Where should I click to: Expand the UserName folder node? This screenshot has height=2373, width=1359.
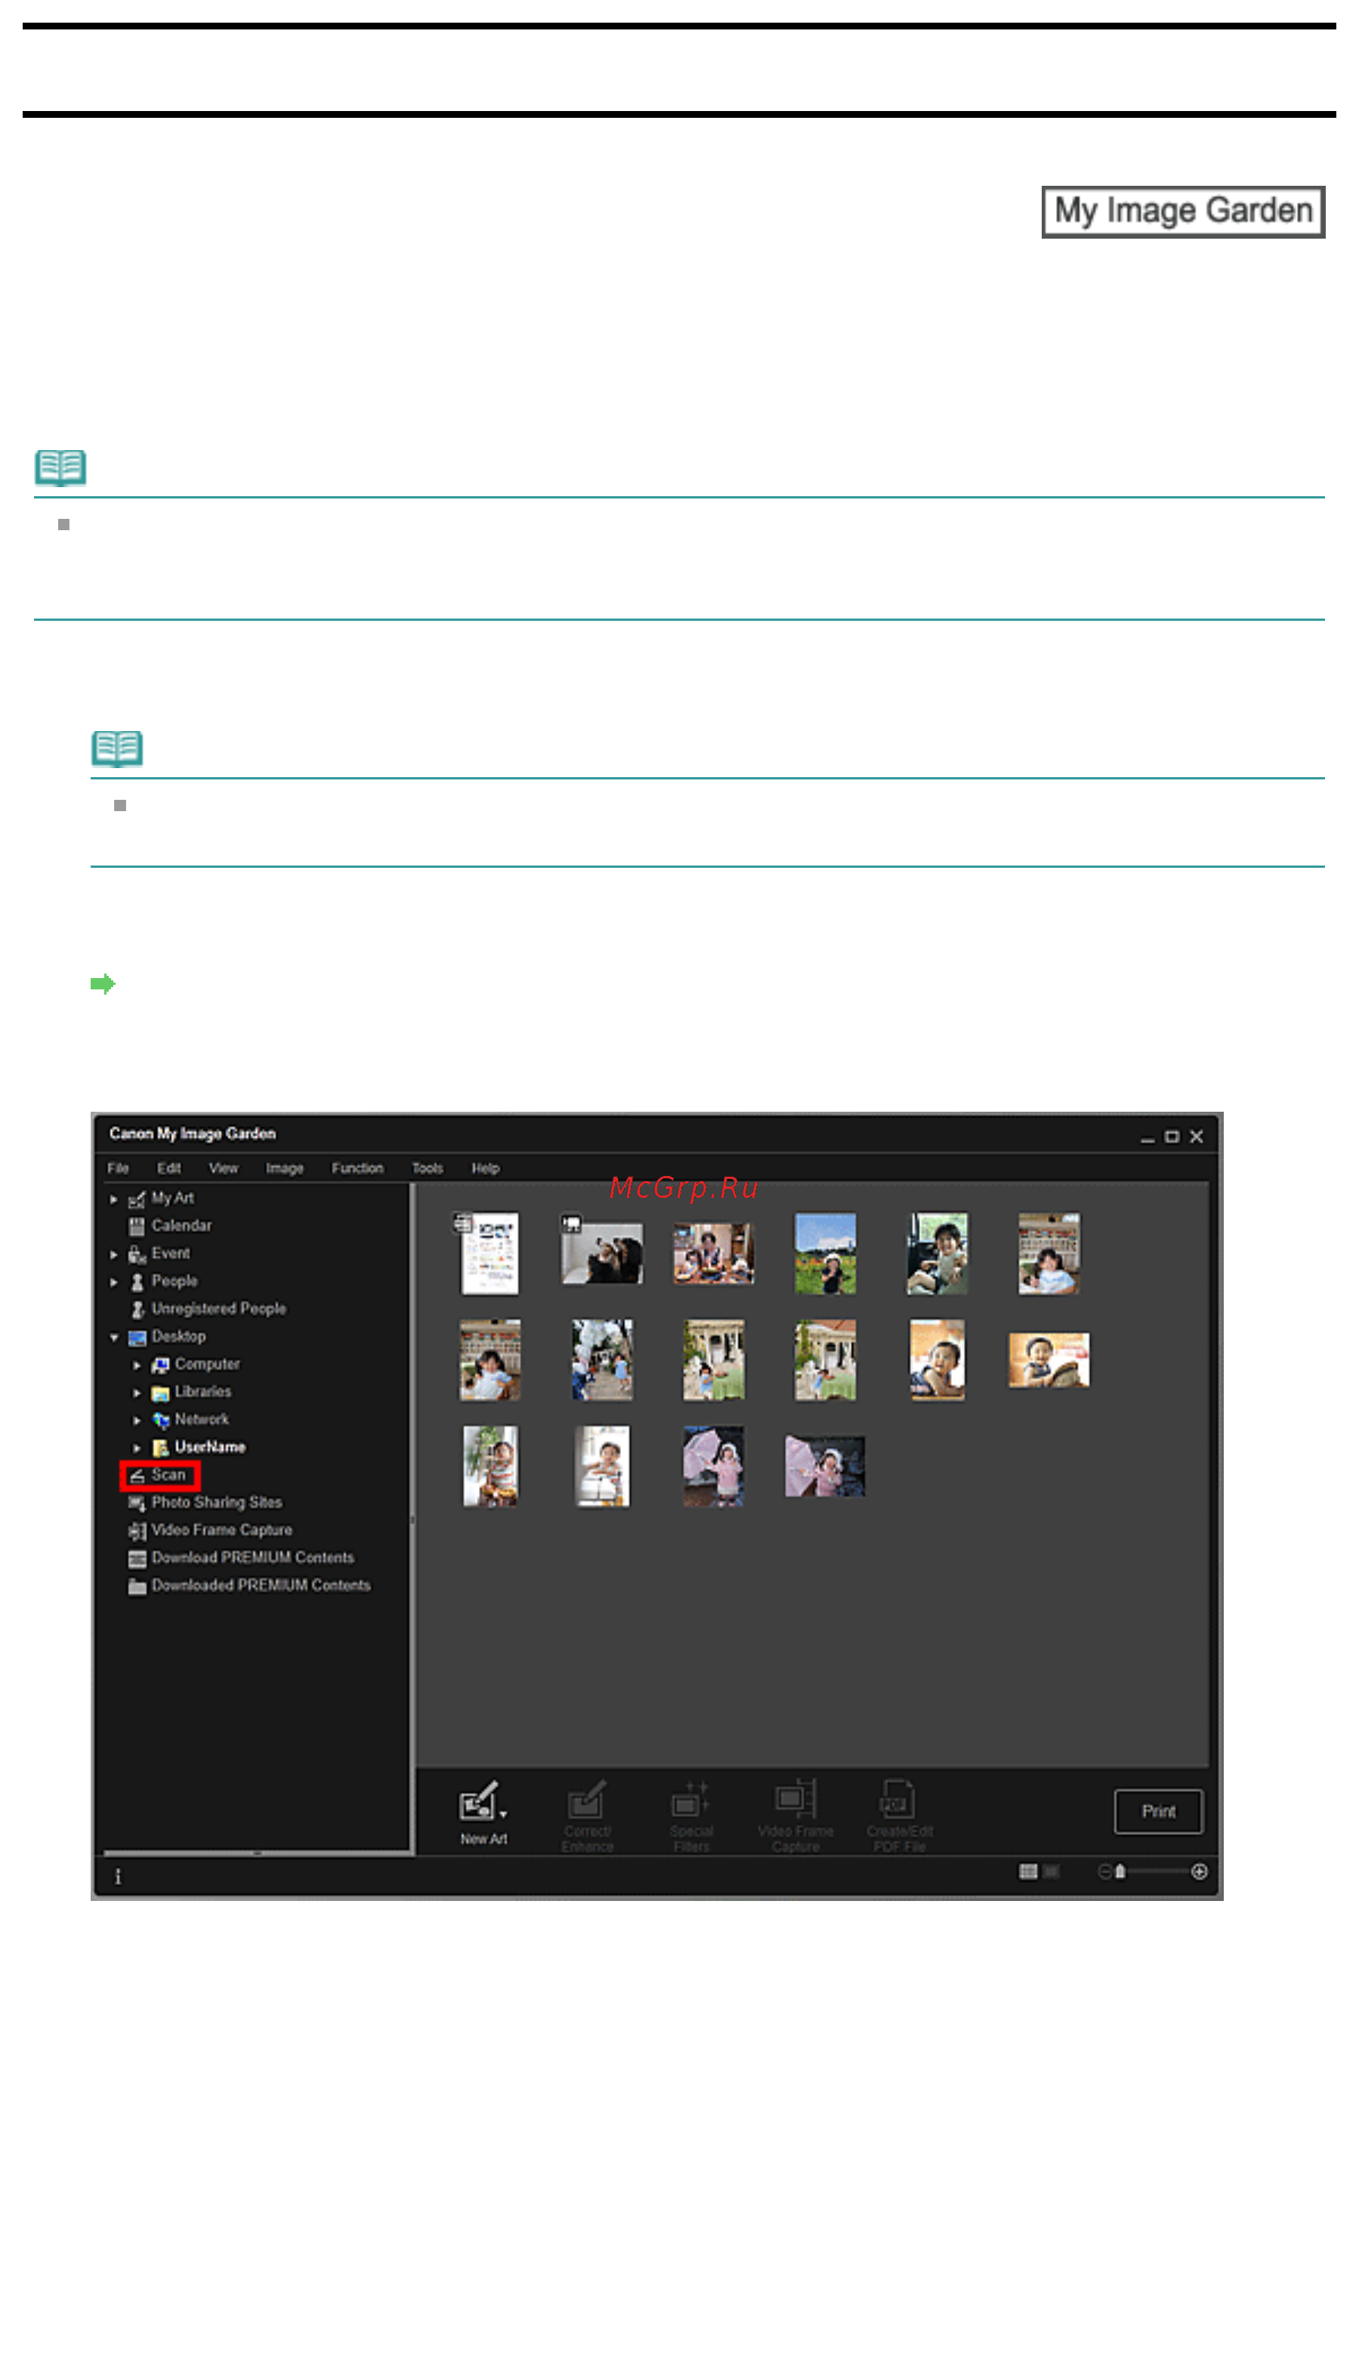137,1447
